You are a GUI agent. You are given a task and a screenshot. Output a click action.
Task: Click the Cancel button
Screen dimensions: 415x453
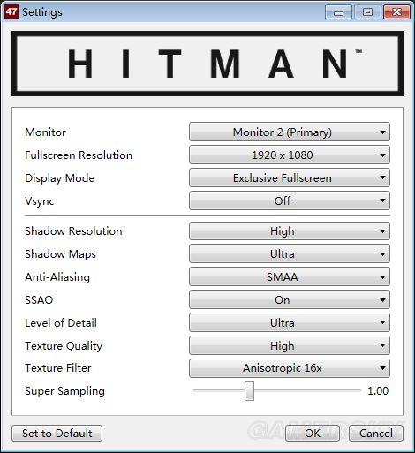(376, 434)
